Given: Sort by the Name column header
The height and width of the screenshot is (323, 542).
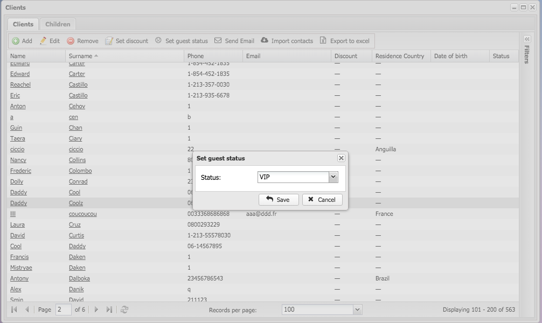Looking at the screenshot, I should (x=36, y=56).
